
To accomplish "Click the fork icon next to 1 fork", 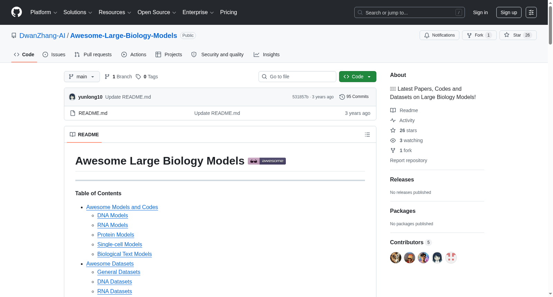I will click(393, 150).
